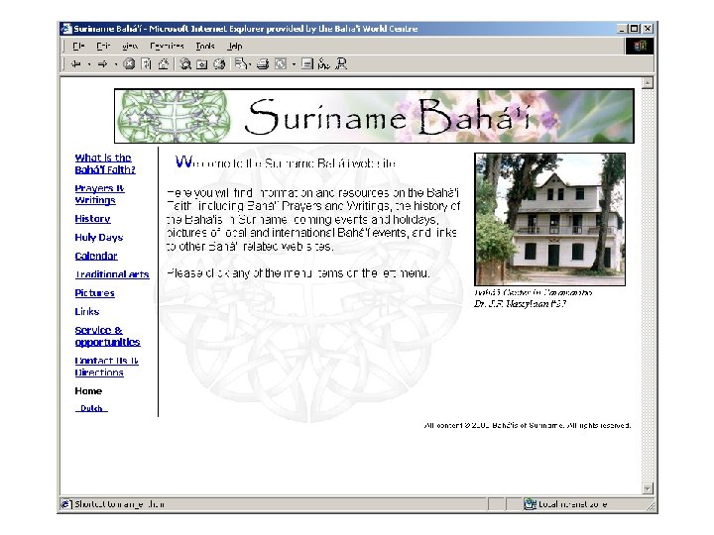Click the Internet Explorer logo throbber
714x535 pixels.
click(x=640, y=46)
